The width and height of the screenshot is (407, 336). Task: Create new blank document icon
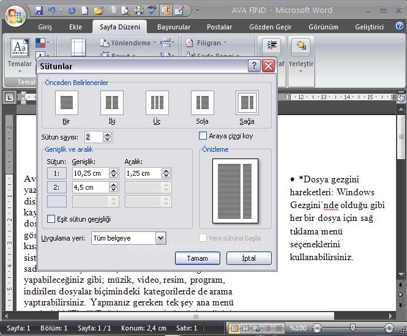coord(85,10)
